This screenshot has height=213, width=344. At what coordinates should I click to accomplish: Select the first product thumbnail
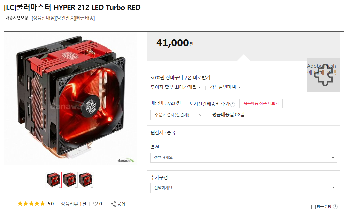coord(53,180)
